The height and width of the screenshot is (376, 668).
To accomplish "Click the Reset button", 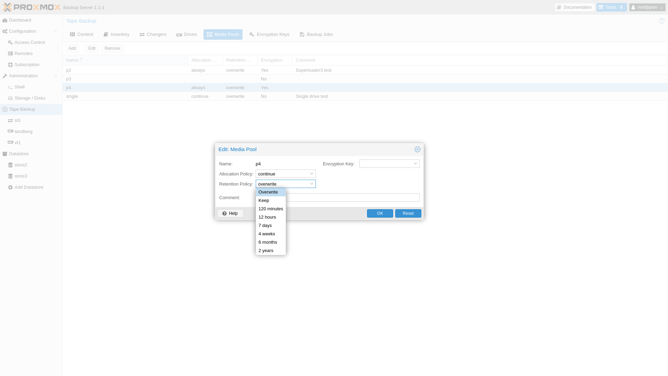I will click(x=408, y=213).
